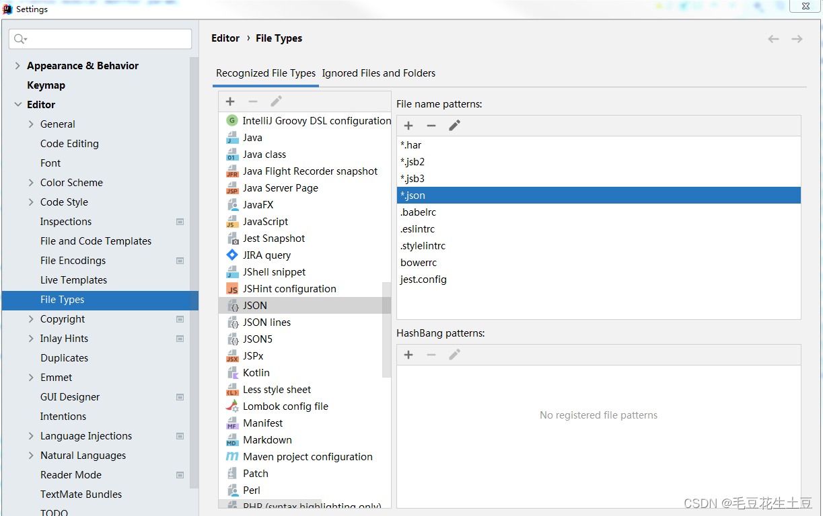Edit the selected file type with pencil icon
Image resolution: width=823 pixels, height=516 pixels.
coord(276,101)
